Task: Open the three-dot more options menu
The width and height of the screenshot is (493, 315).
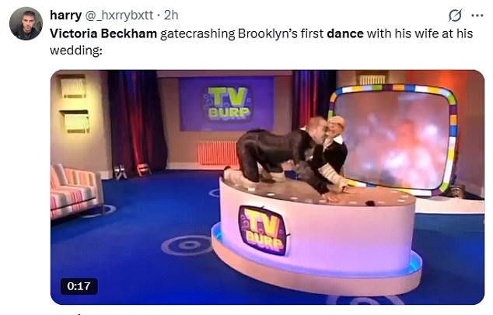Action: click(477, 16)
